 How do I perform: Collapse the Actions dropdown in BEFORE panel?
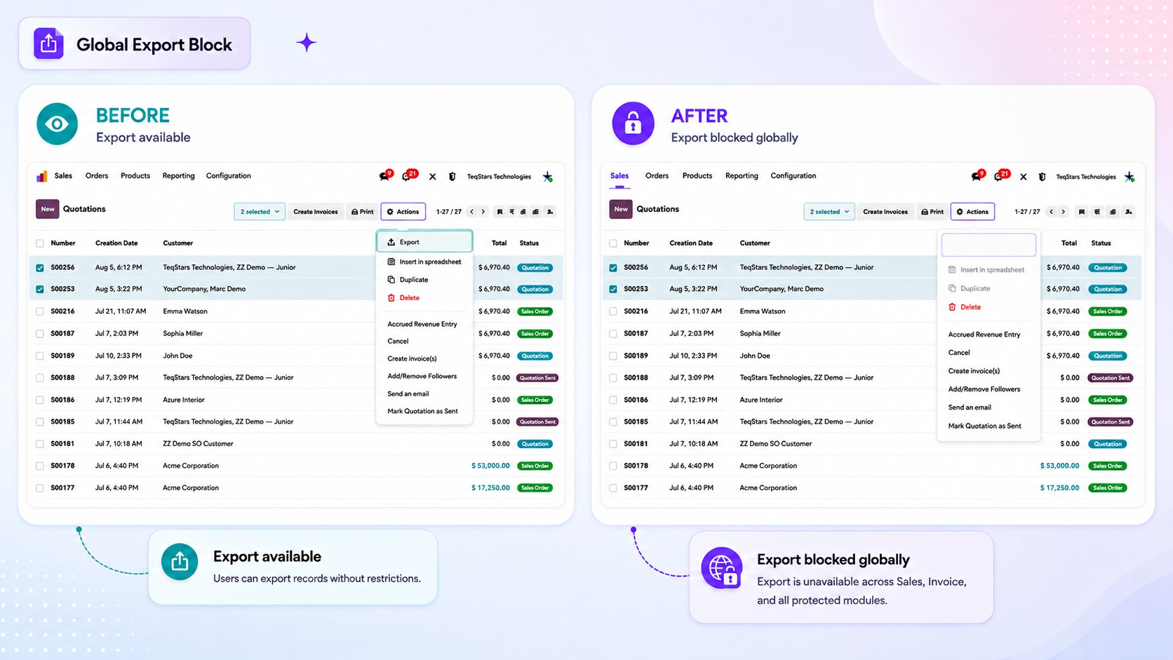click(403, 212)
